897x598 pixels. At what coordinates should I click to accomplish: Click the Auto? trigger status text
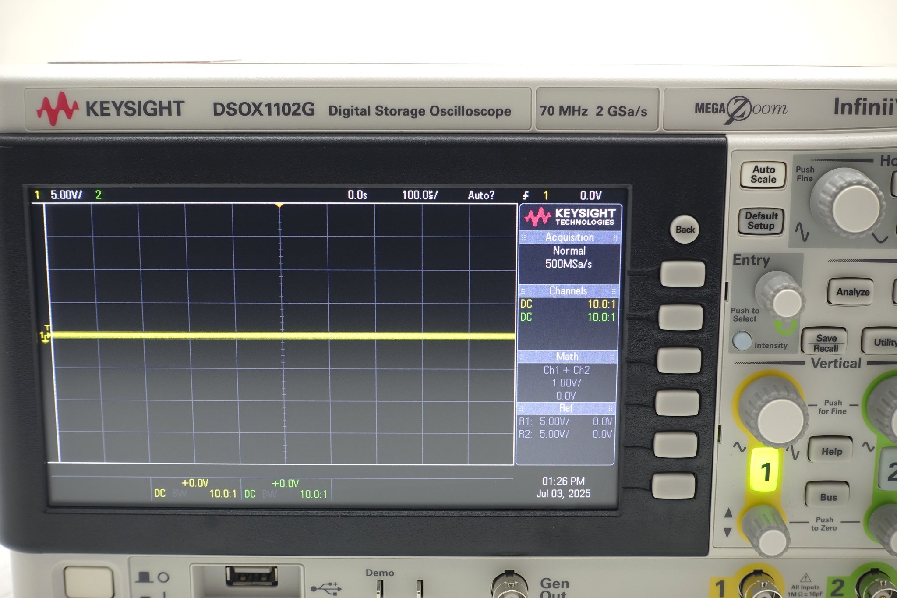[481, 195]
